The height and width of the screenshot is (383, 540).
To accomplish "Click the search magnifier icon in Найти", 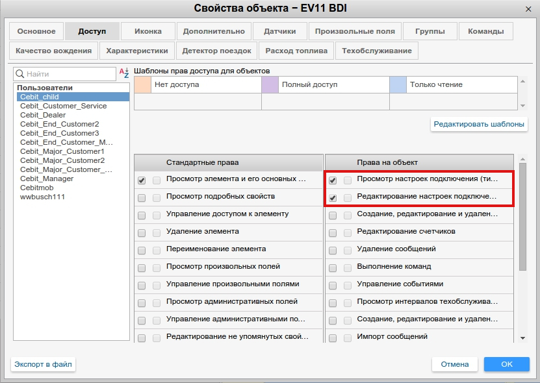I will pyautogui.click(x=20, y=75).
